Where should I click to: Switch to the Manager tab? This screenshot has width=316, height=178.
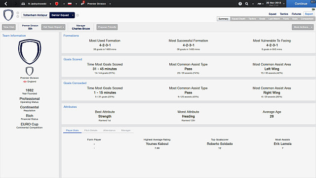pyautogui.click(x=126, y=131)
